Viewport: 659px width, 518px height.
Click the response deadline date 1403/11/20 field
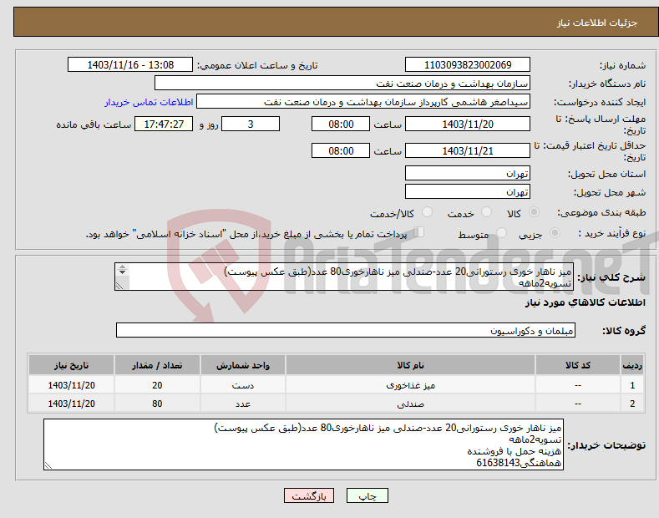pyautogui.click(x=468, y=124)
